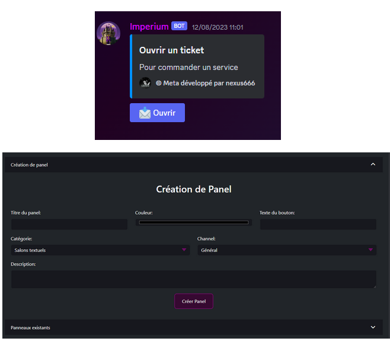The height and width of the screenshot is (354, 390).
Task: Open the Catégorie dropdown showing Salons textuels
Action: pyautogui.click(x=100, y=250)
